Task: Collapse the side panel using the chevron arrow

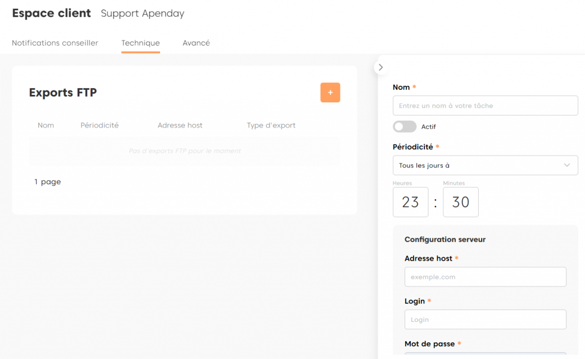Action: [x=381, y=67]
